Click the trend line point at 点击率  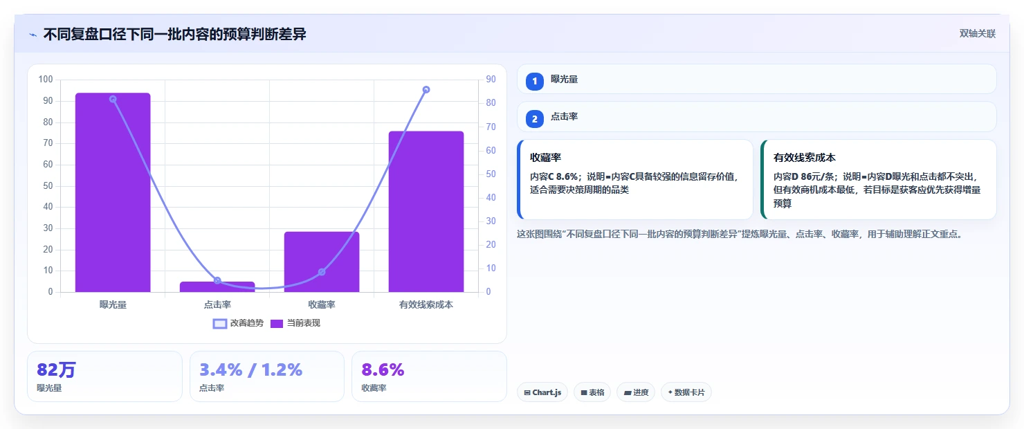pyautogui.click(x=217, y=280)
